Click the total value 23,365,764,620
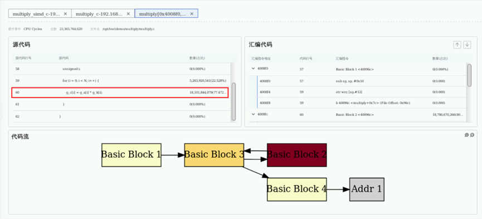 click(x=71, y=29)
